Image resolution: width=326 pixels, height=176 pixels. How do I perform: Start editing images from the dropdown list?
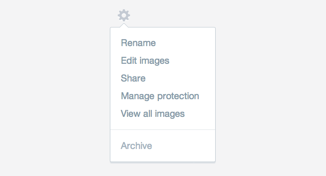pyautogui.click(x=145, y=61)
